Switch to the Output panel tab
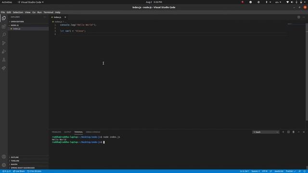This screenshot has width=308, height=173. (67, 132)
